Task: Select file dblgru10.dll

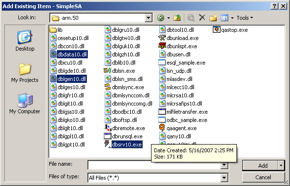Action: coord(122,30)
